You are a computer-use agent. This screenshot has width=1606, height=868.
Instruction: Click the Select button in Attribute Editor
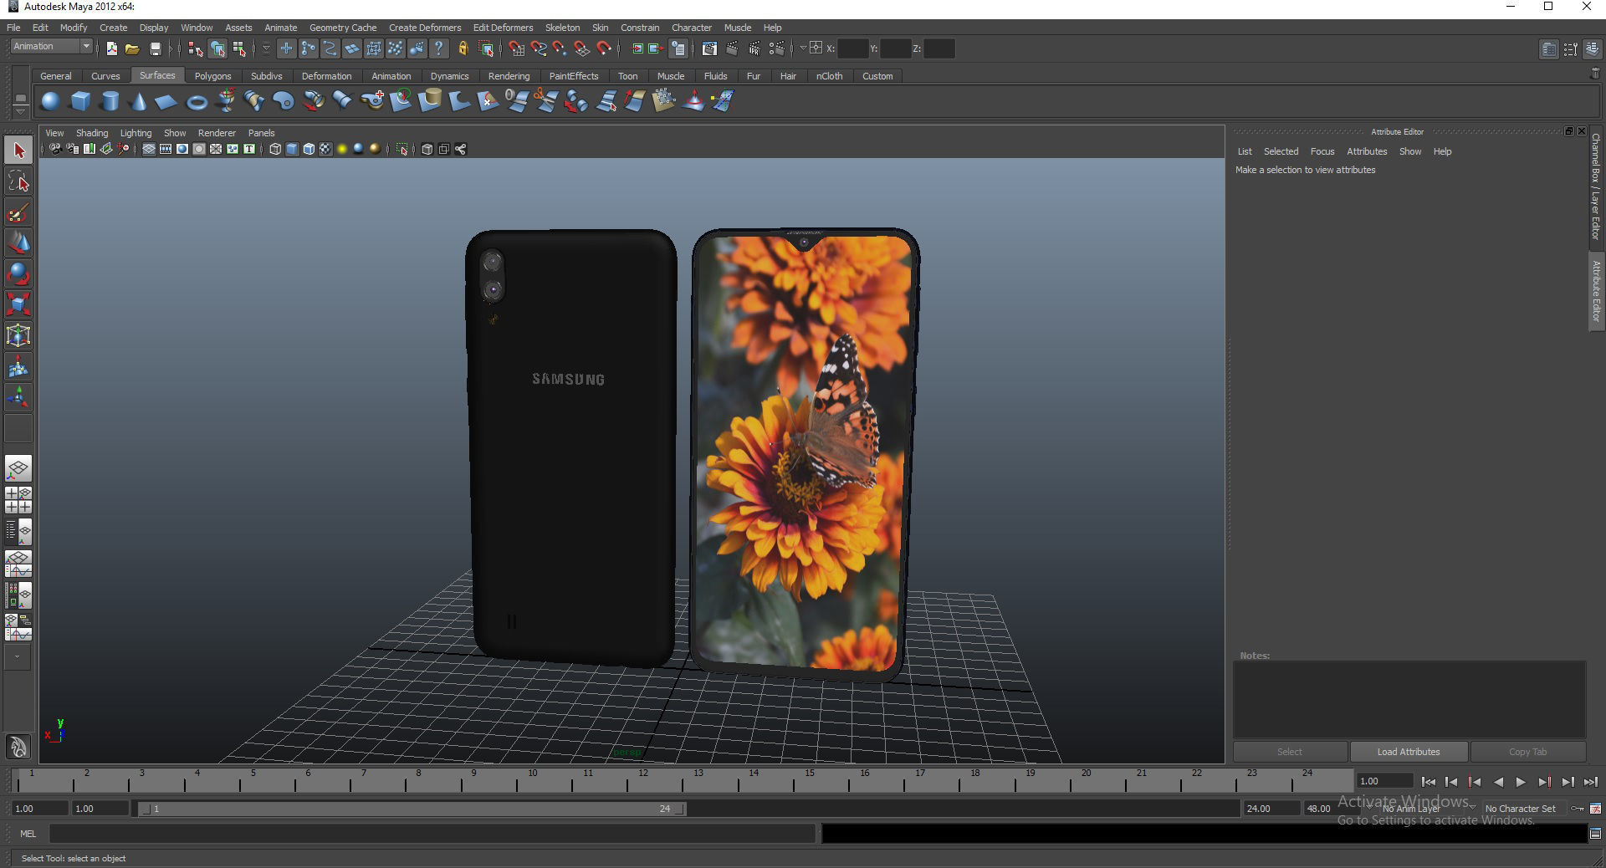coord(1290,752)
